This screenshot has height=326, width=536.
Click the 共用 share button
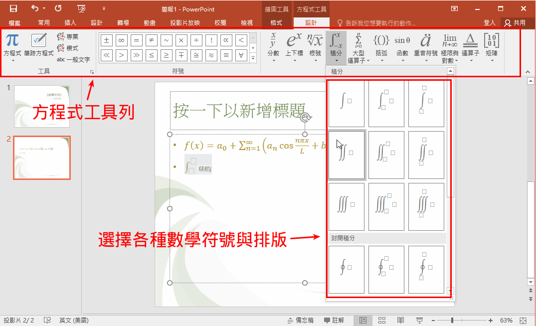(515, 22)
